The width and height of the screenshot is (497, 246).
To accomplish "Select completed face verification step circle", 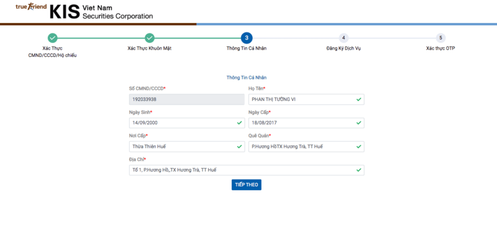I will click(x=150, y=38).
